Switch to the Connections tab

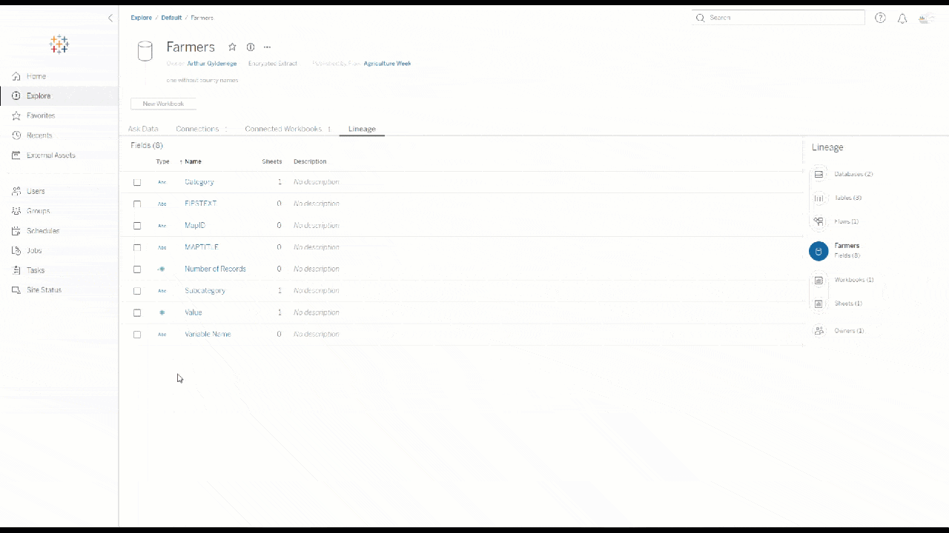(x=197, y=129)
